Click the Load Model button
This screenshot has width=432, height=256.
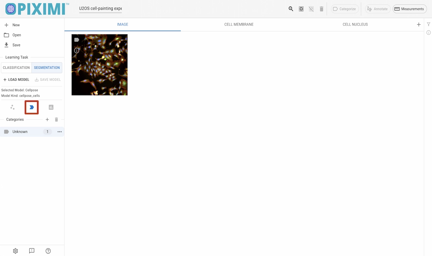point(16,80)
